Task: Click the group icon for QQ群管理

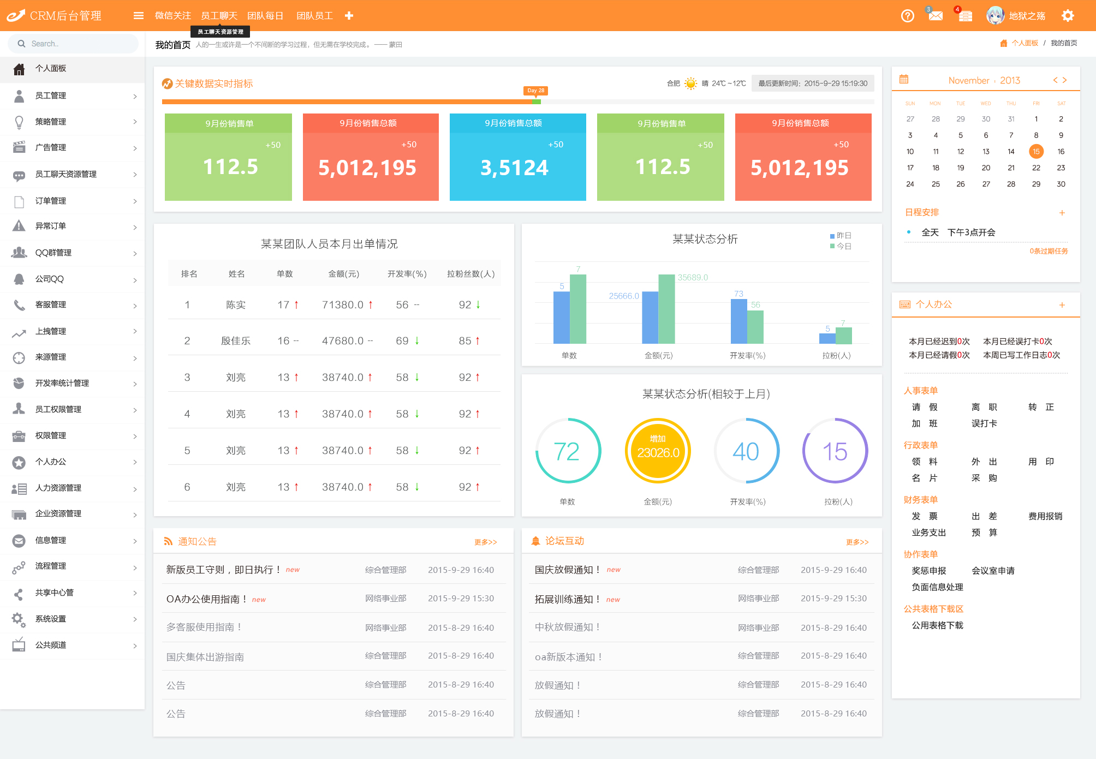Action: pos(19,253)
